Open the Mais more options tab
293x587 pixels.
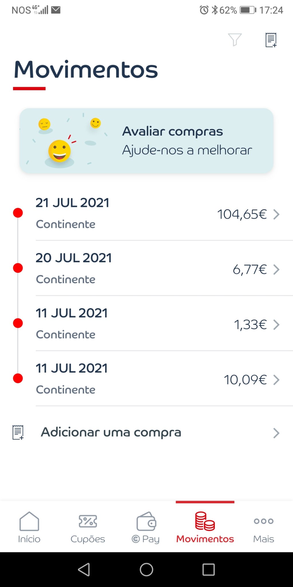[264, 527]
